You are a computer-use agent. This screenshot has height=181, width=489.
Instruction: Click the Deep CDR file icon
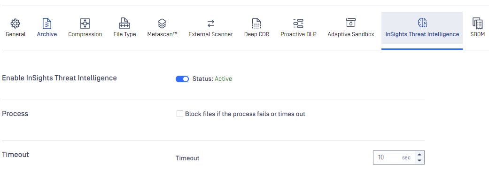[256, 24]
